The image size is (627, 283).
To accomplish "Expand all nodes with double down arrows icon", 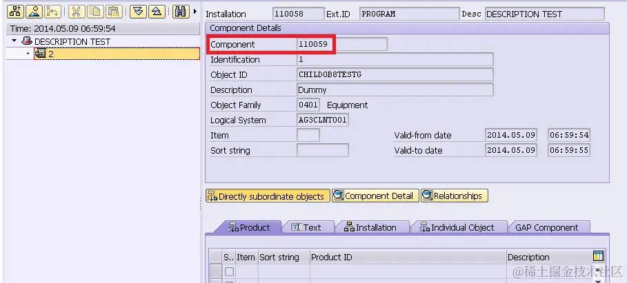I will coord(138,12).
